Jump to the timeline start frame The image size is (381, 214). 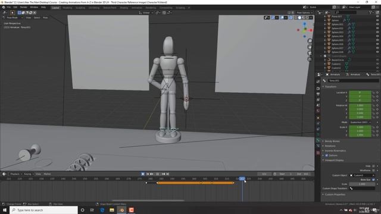(148, 174)
